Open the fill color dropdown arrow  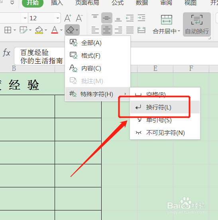(46, 30)
